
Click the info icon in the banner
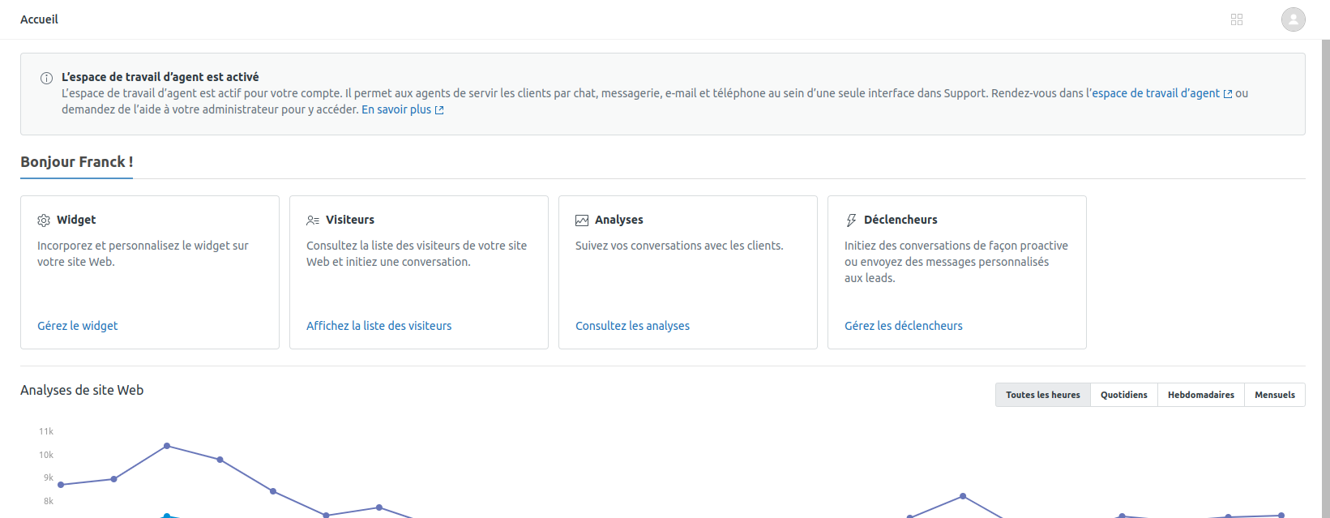pyautogui.click(x=47, y=79)
